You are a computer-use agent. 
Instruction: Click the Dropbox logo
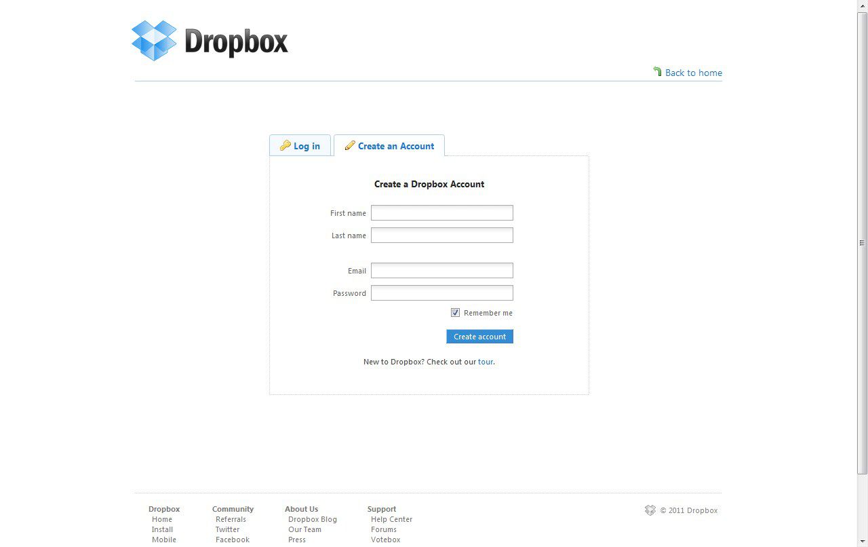(x=210, y=41)
